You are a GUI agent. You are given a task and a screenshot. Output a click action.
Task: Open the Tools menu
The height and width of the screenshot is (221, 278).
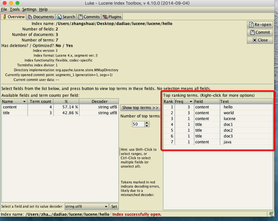(15, 9)
